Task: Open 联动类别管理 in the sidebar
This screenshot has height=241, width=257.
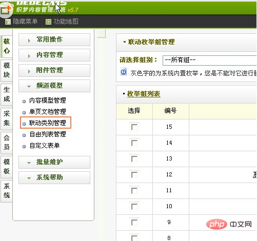Action: (48, 123)
